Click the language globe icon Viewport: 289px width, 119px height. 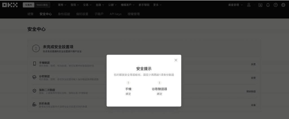283,5
